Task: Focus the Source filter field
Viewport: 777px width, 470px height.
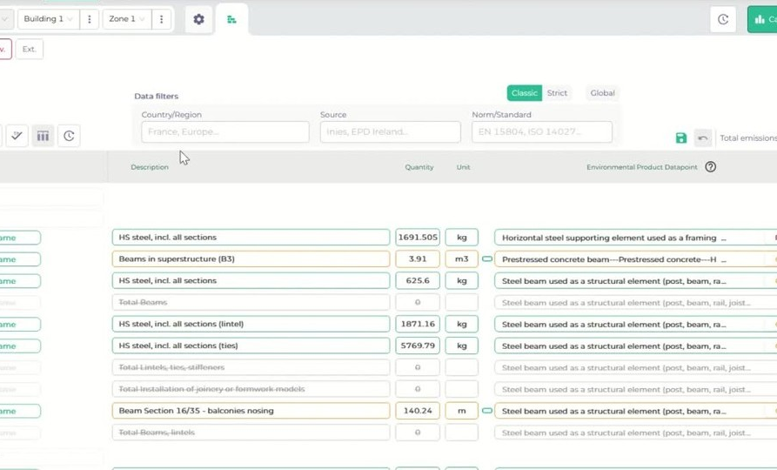Action: coord(390,132)
